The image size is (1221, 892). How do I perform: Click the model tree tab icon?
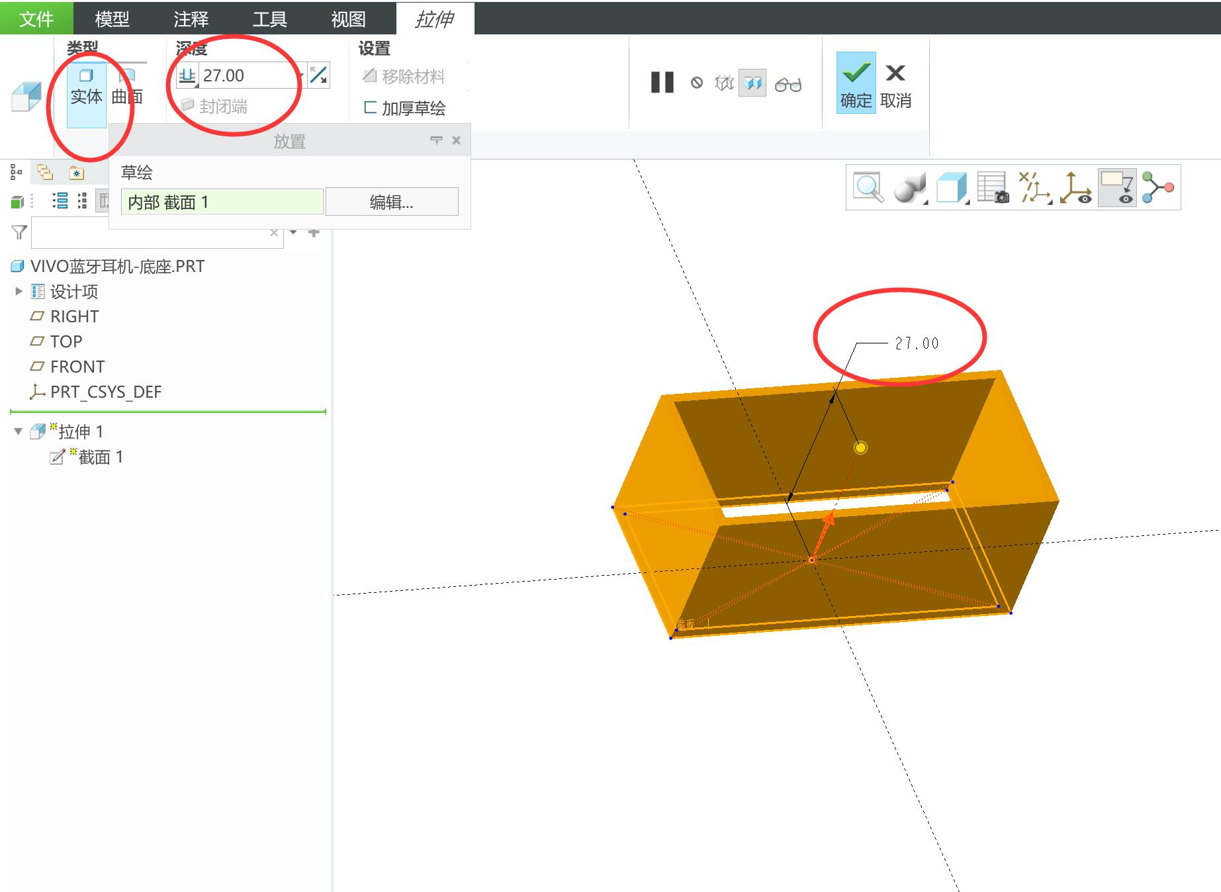tap(17, 173)
